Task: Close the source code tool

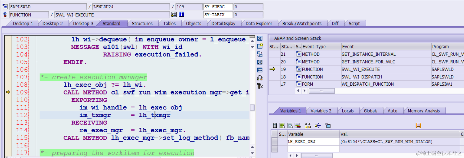Action: tap(260, 38)
